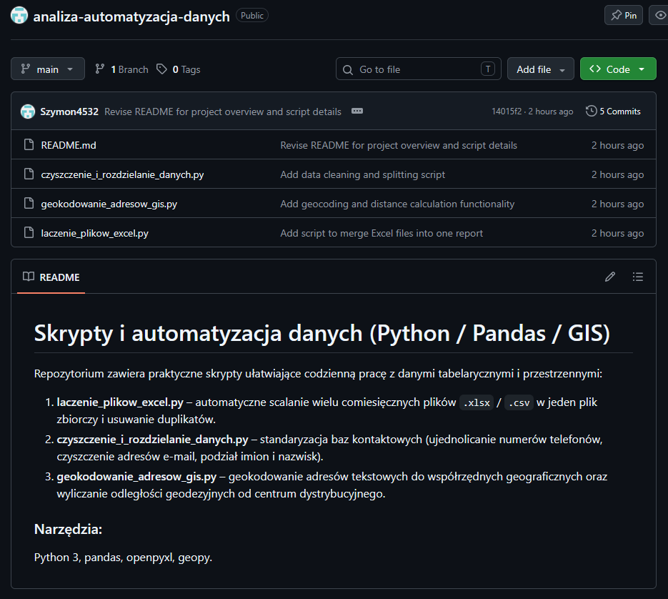Click the Public visibility badge
The width and height of the screenshot is (668, 599).
[252, 15]
